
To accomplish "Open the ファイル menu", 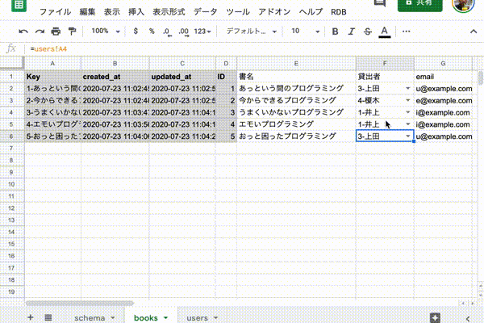I will [55, 12].
